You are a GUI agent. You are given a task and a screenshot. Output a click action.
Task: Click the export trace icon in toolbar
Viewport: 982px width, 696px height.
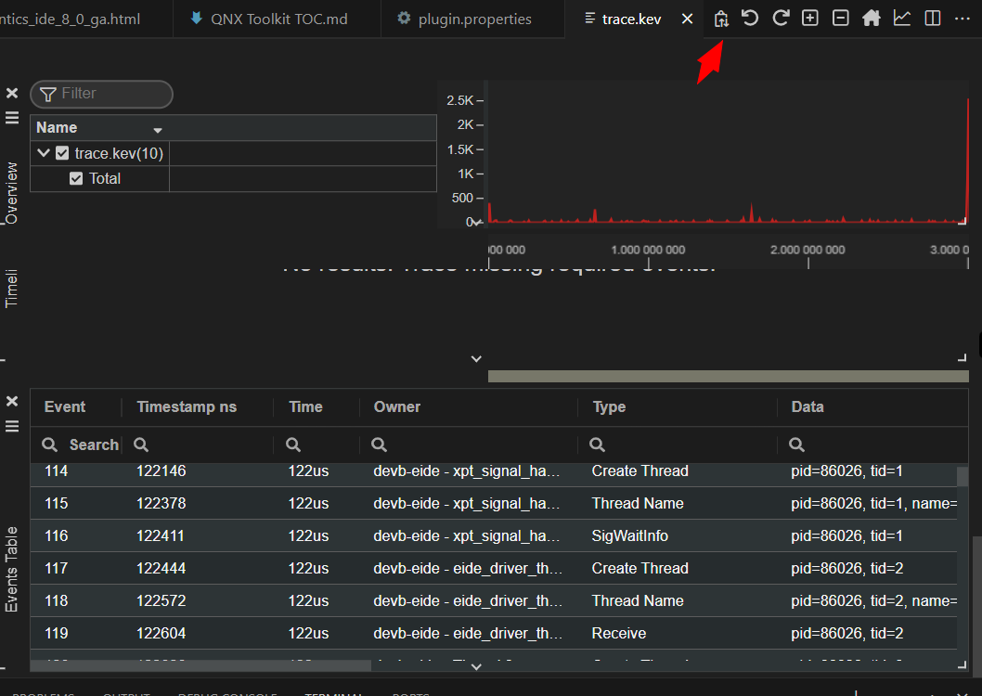pos(721,19)
